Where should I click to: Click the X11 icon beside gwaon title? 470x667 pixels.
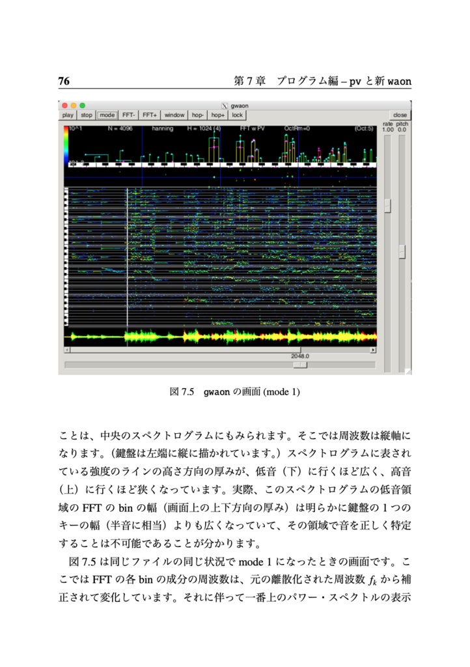[225, 106]
